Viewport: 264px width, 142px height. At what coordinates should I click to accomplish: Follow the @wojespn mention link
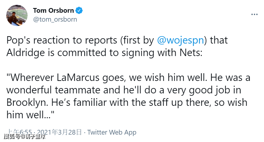click(x=181, y=40)
